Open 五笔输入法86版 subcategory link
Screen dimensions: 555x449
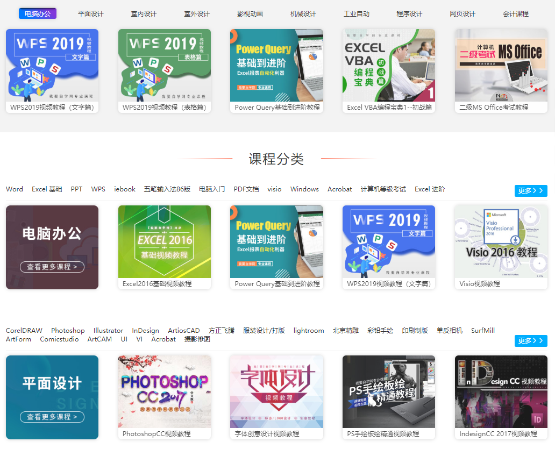pyautogui.click(x=167, y=189)
